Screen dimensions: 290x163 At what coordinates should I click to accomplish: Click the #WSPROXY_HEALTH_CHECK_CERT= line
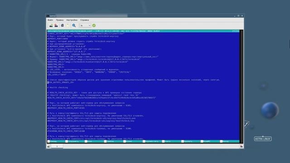[x=92, y=118]
